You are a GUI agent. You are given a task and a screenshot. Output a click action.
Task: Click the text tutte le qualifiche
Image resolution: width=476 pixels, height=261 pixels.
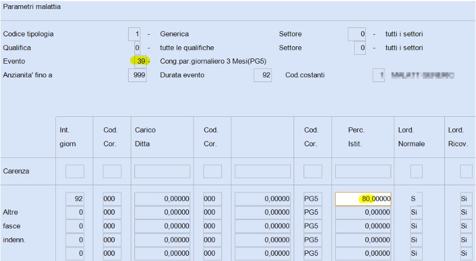[x=187, y=47]
